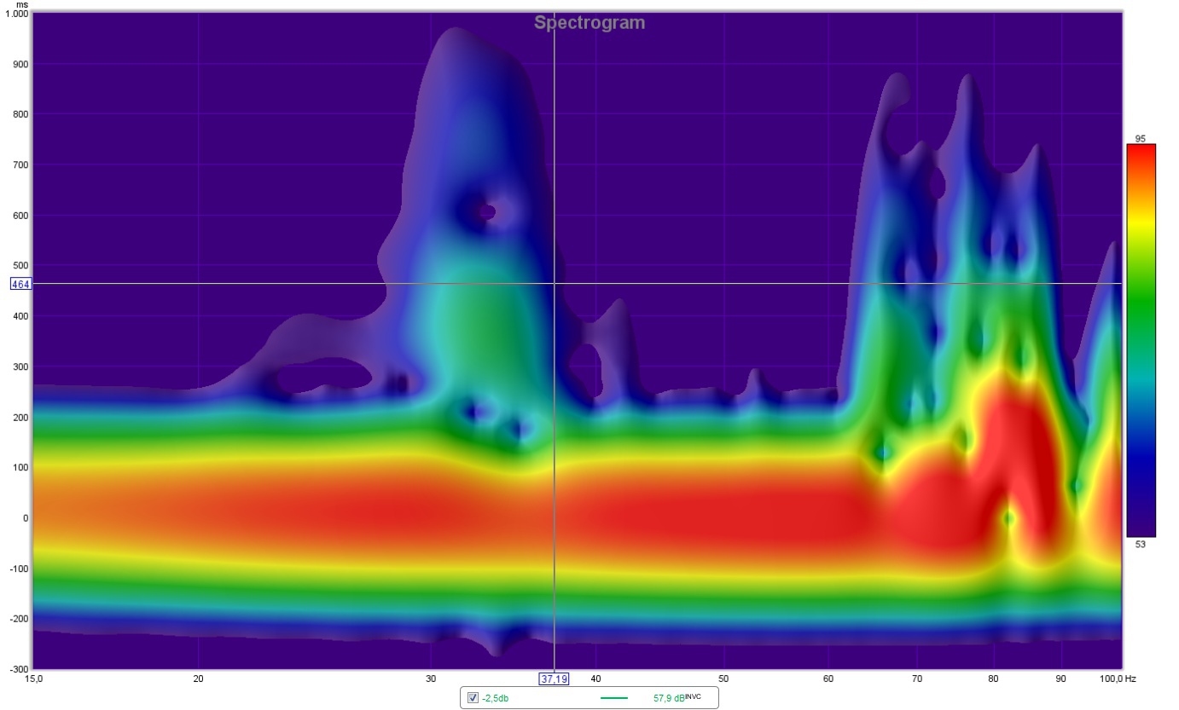Click the 53 colour scale minimum label
This screenshot has width=1179, height=710.
1140,544
